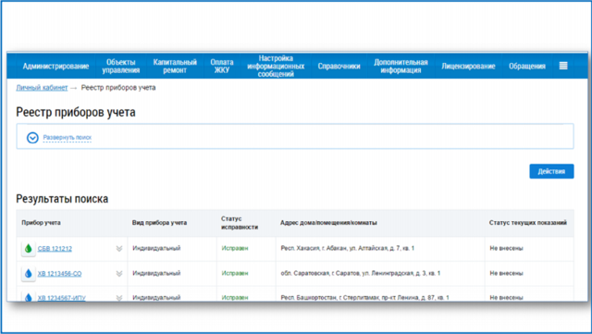The width and height of the screenshot is (592, 334).
Task: Click the Результаты поиска heading
Action: coord(62,199)
